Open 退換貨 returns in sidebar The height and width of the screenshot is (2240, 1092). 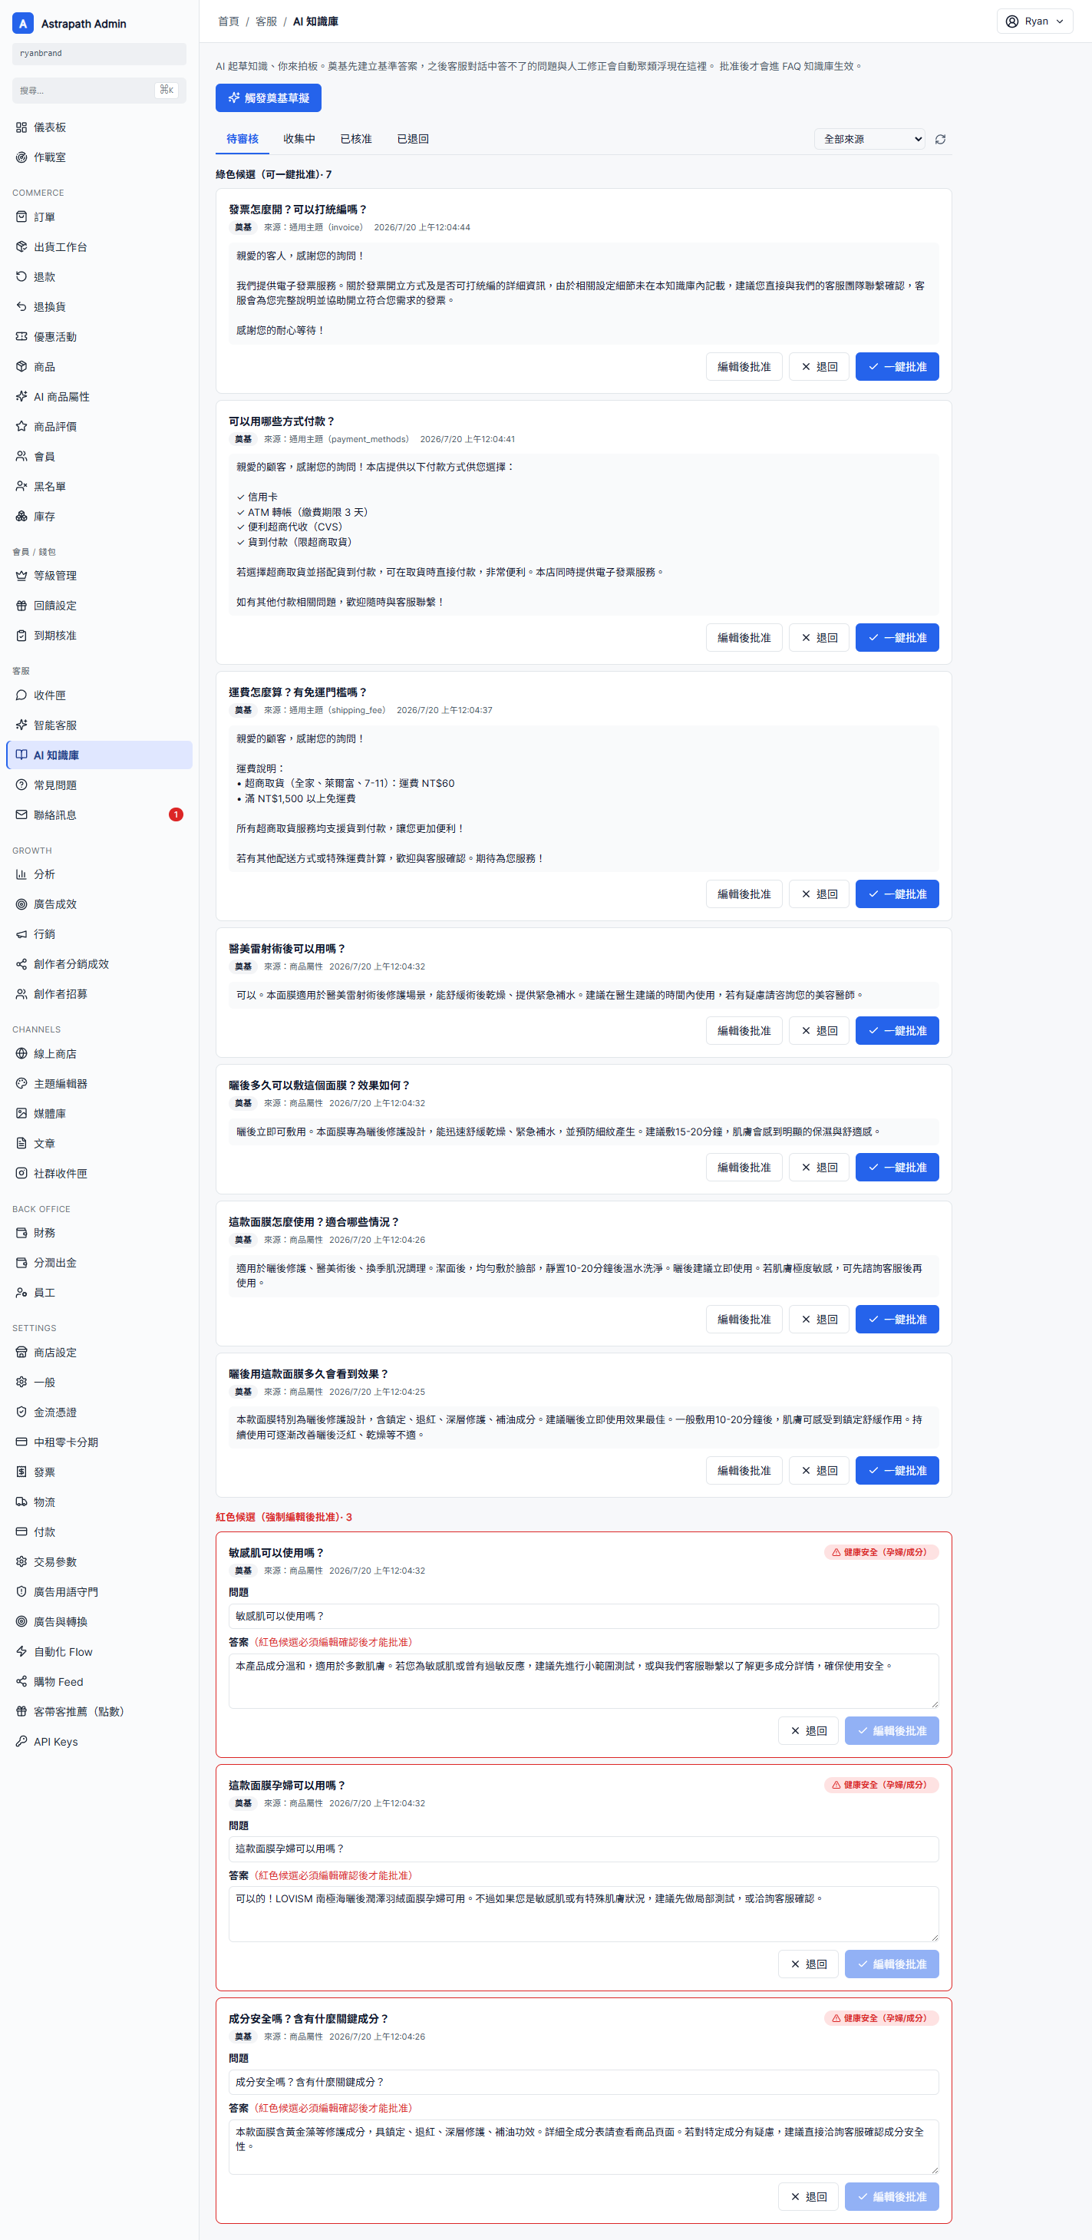[x=99, y=307]
